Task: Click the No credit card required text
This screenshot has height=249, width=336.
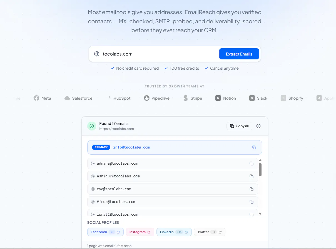Action: pyautogui.click(x=137, y=68)
